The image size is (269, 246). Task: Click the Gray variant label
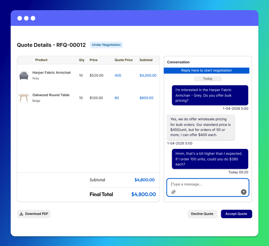36,78
